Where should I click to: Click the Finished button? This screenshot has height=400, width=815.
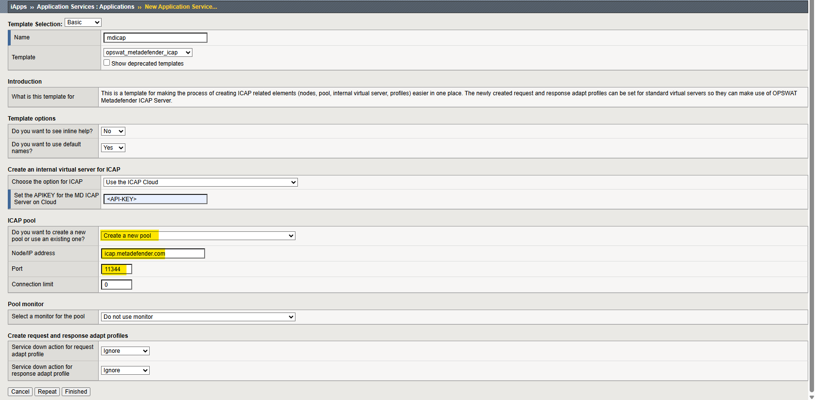click(76, 392)
